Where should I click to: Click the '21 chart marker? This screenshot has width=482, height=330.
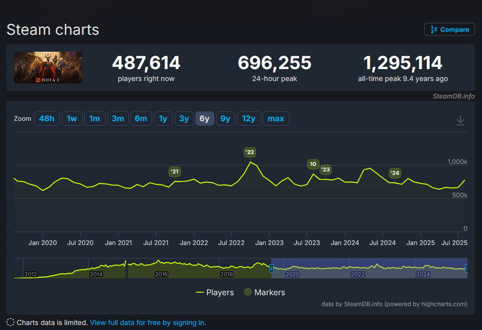(174, 171)
